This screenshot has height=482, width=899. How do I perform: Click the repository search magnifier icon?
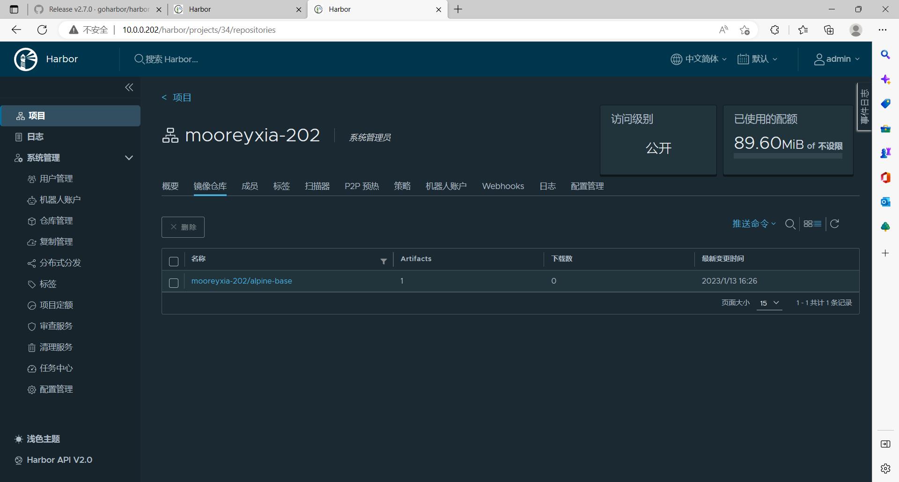point(790,224)
